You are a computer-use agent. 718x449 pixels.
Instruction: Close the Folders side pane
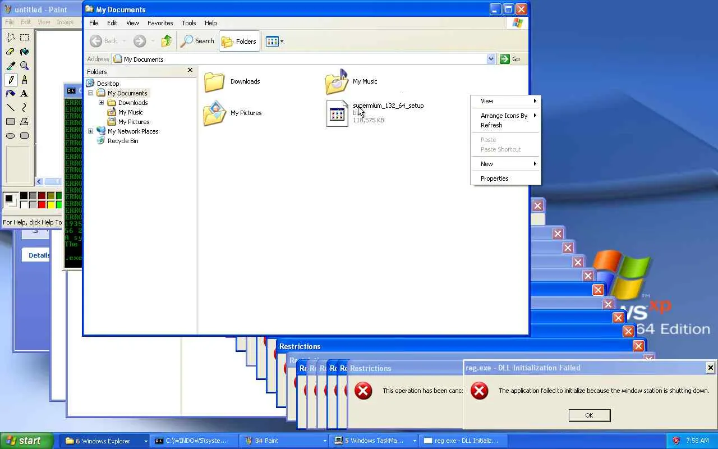[x=190, y=70]
